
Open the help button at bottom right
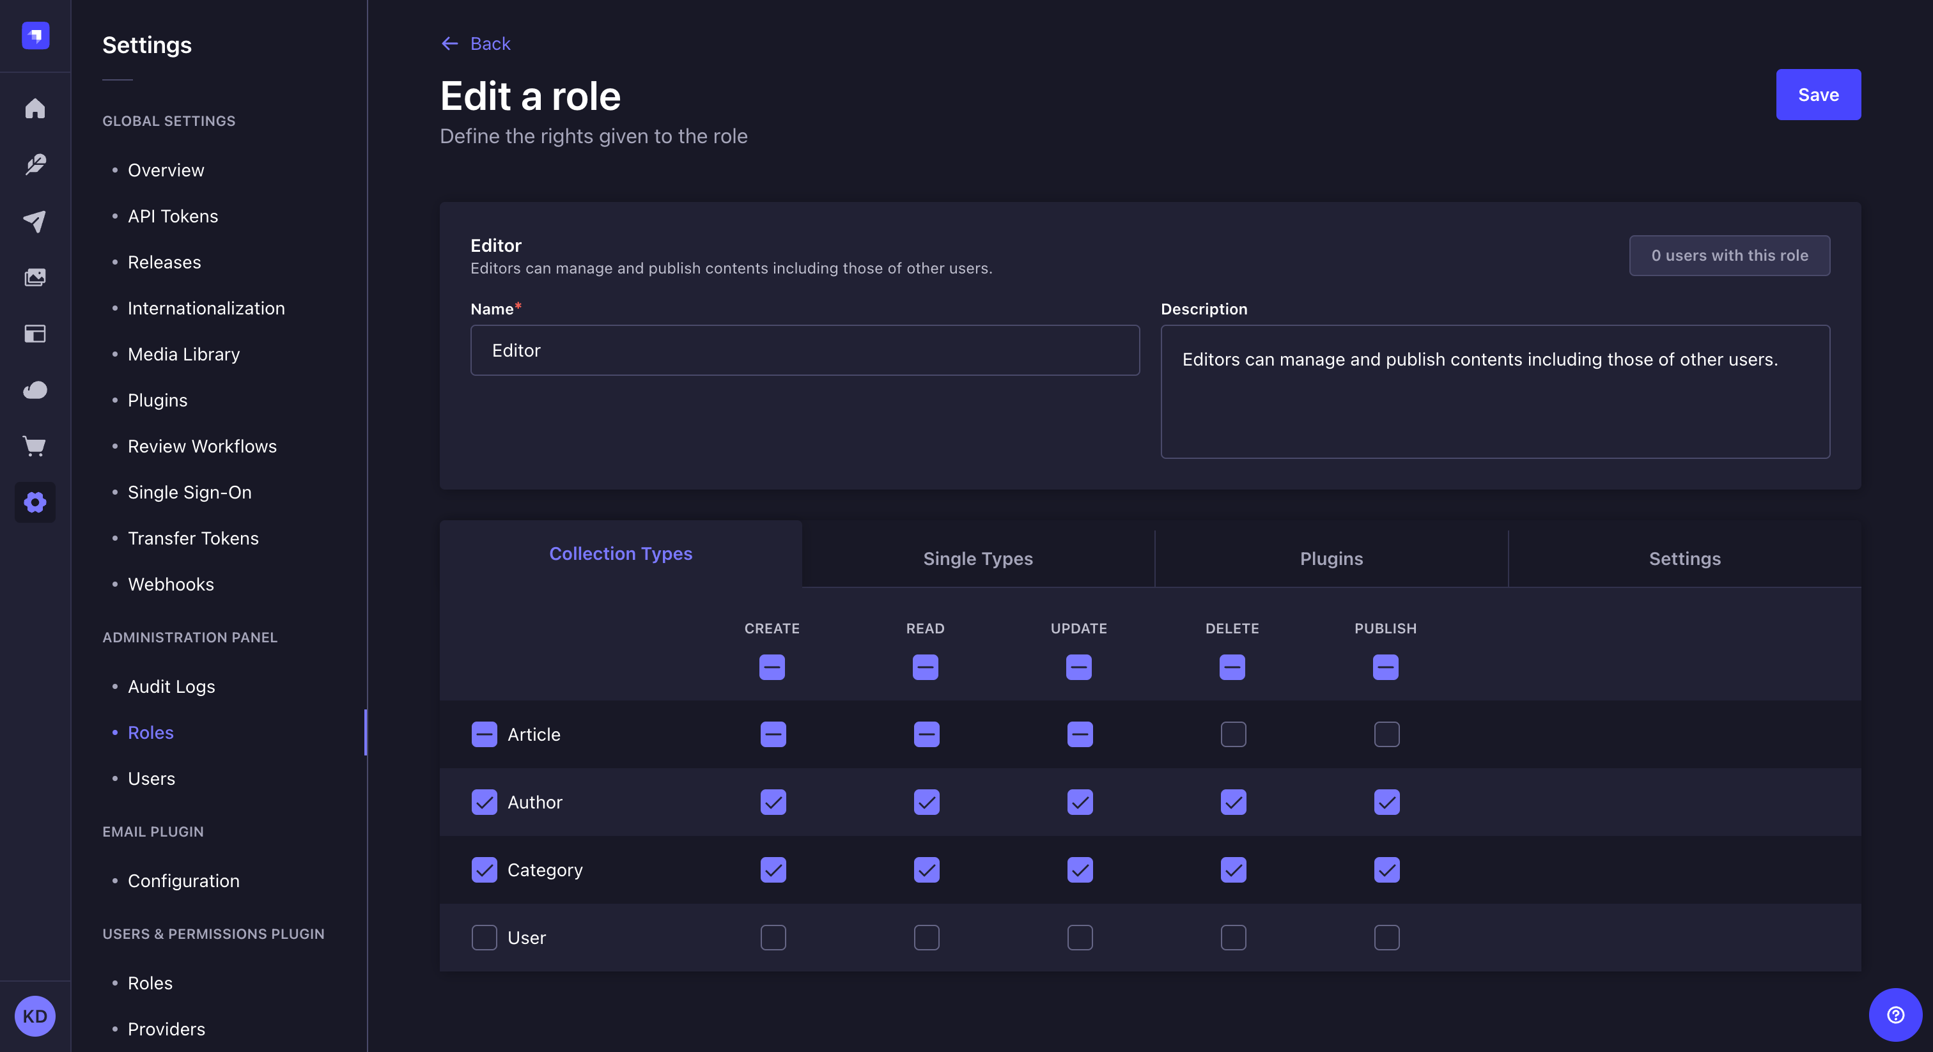[1894, 1014]
